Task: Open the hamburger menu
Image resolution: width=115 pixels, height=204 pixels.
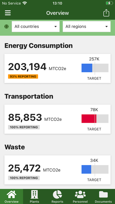Action: click(x=8, y=13)
